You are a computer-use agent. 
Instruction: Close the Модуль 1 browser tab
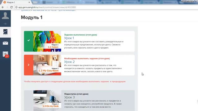[29, 2]
